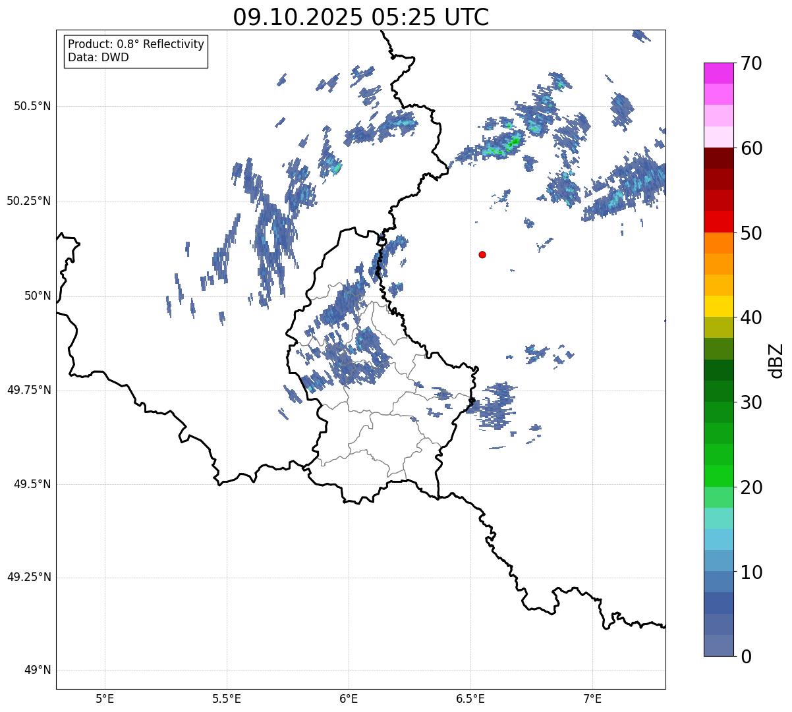Click the latitude label 49.5°N
This screenshot has width=792, height=712.
32,484
